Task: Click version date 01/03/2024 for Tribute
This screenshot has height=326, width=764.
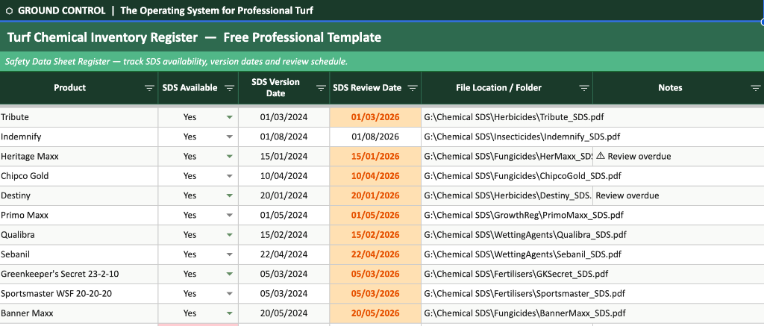Action: (284, 117)
